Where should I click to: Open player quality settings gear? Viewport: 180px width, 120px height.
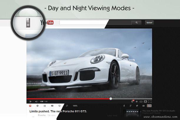[132, 101]
